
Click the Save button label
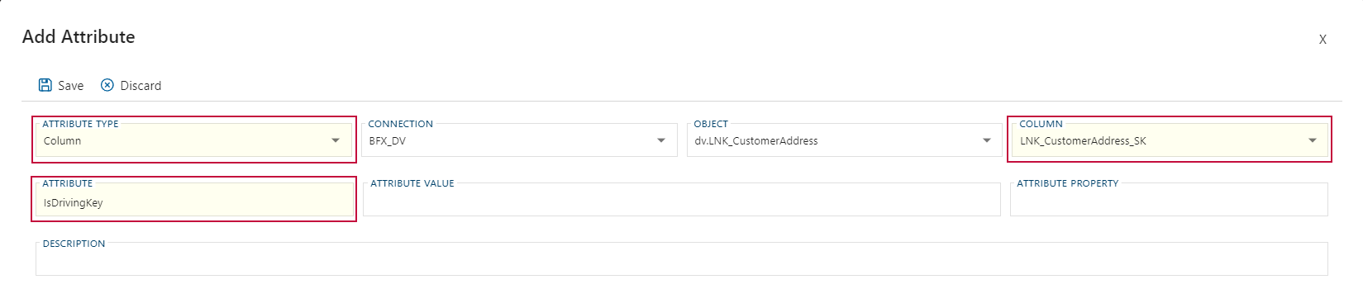70,86
